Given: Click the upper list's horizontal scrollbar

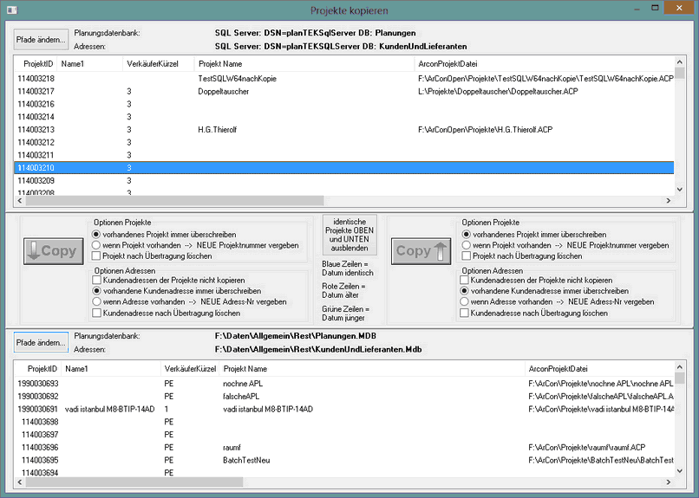Looking at the screenshot, I should (347, 200).
